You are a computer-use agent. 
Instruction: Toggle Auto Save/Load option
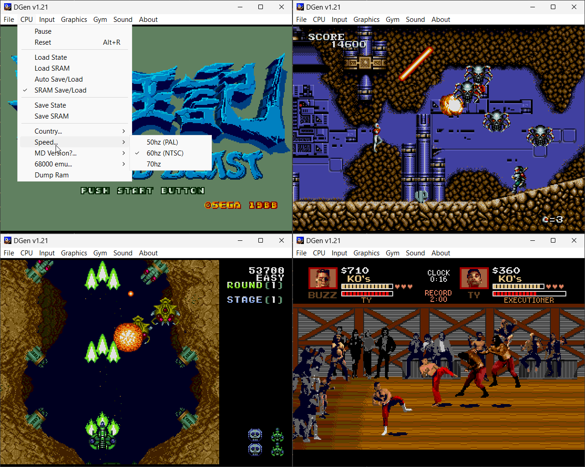coord(75,79)
